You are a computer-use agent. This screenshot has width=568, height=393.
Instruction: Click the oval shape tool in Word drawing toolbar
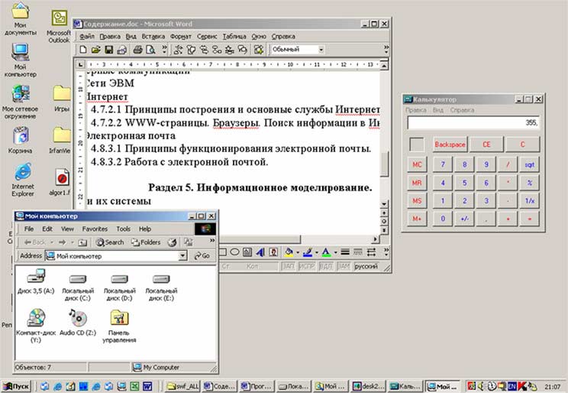(x=234, y=252)
